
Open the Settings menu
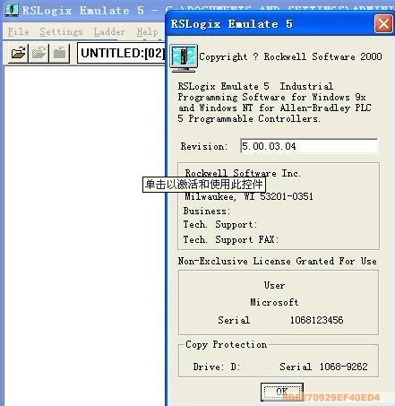pos(61,31)
